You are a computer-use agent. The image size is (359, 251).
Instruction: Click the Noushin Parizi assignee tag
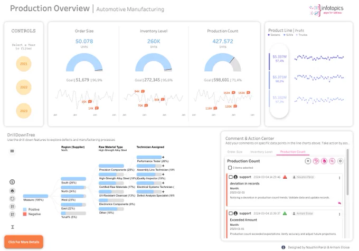(303, 177)
